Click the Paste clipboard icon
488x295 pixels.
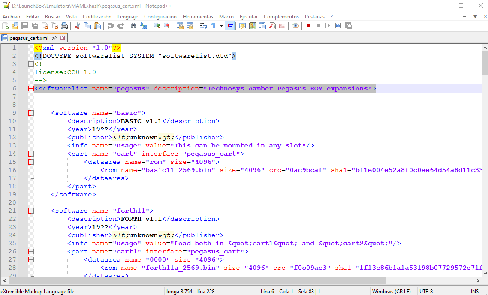[97, 26]
